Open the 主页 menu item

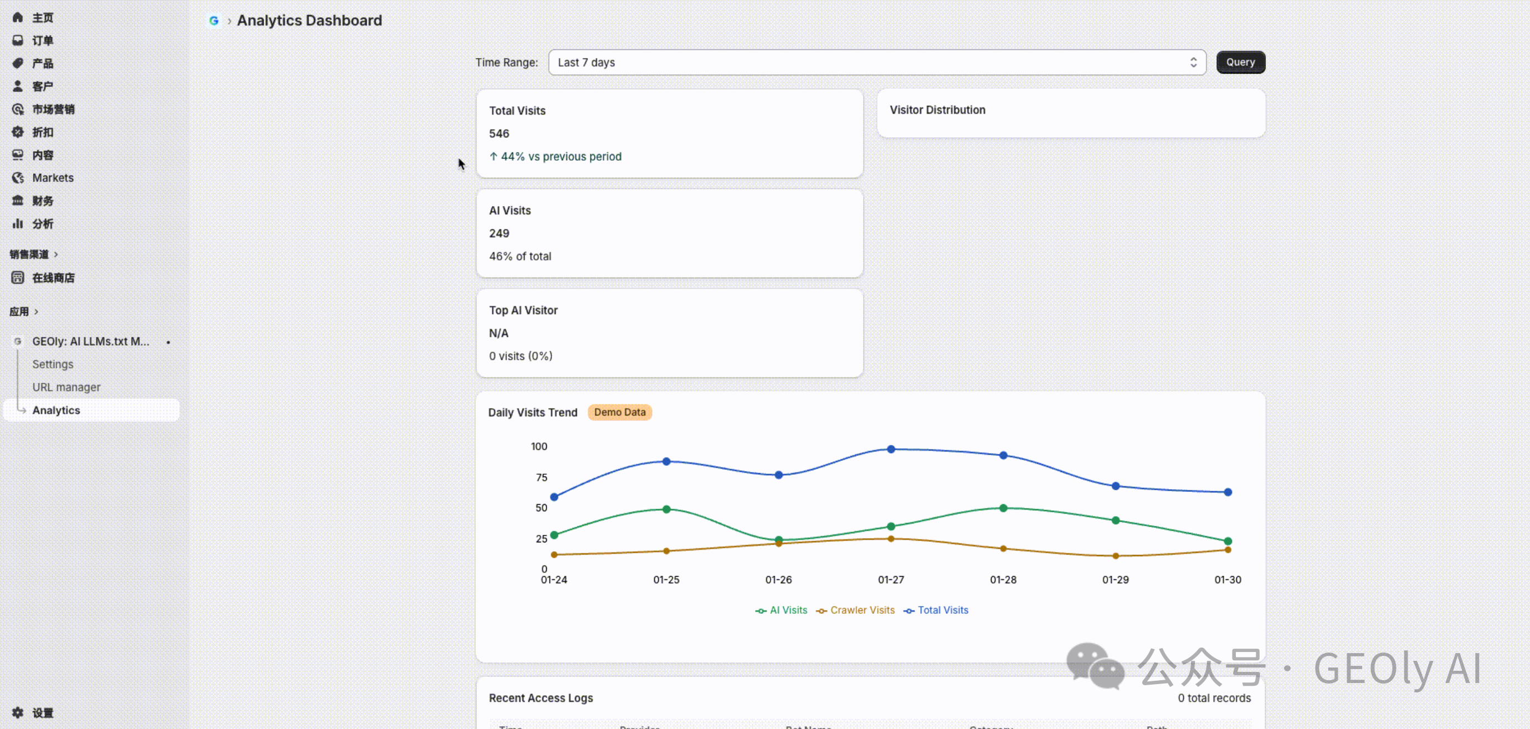(43, 18)
